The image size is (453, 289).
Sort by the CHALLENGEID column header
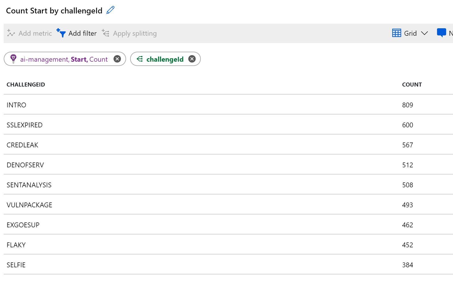26,85
